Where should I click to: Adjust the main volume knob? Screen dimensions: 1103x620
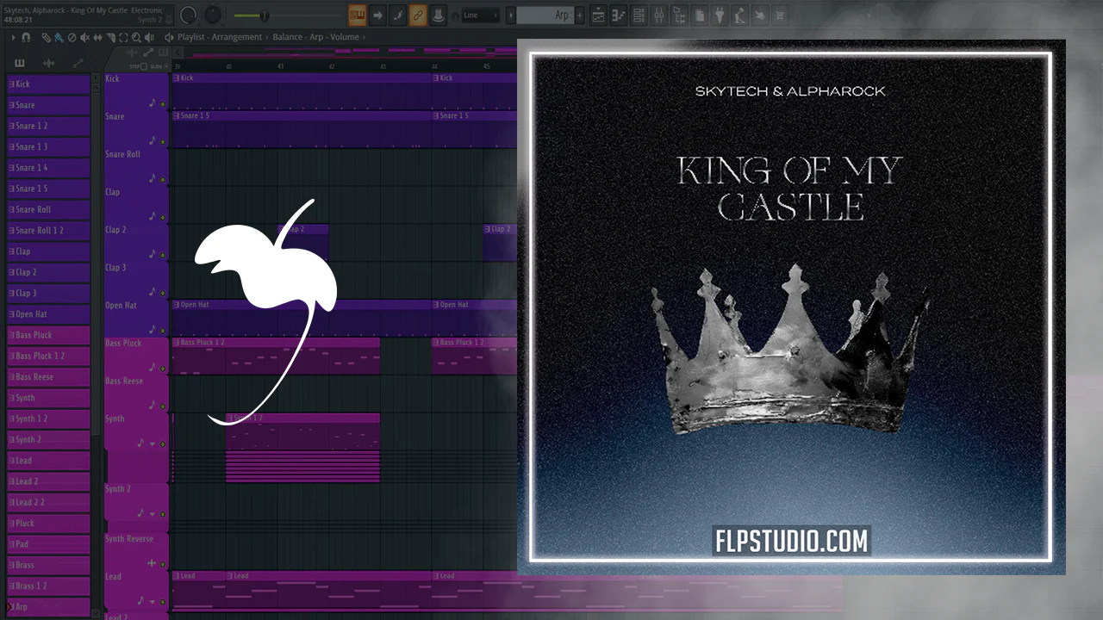(x=188, y=15)
